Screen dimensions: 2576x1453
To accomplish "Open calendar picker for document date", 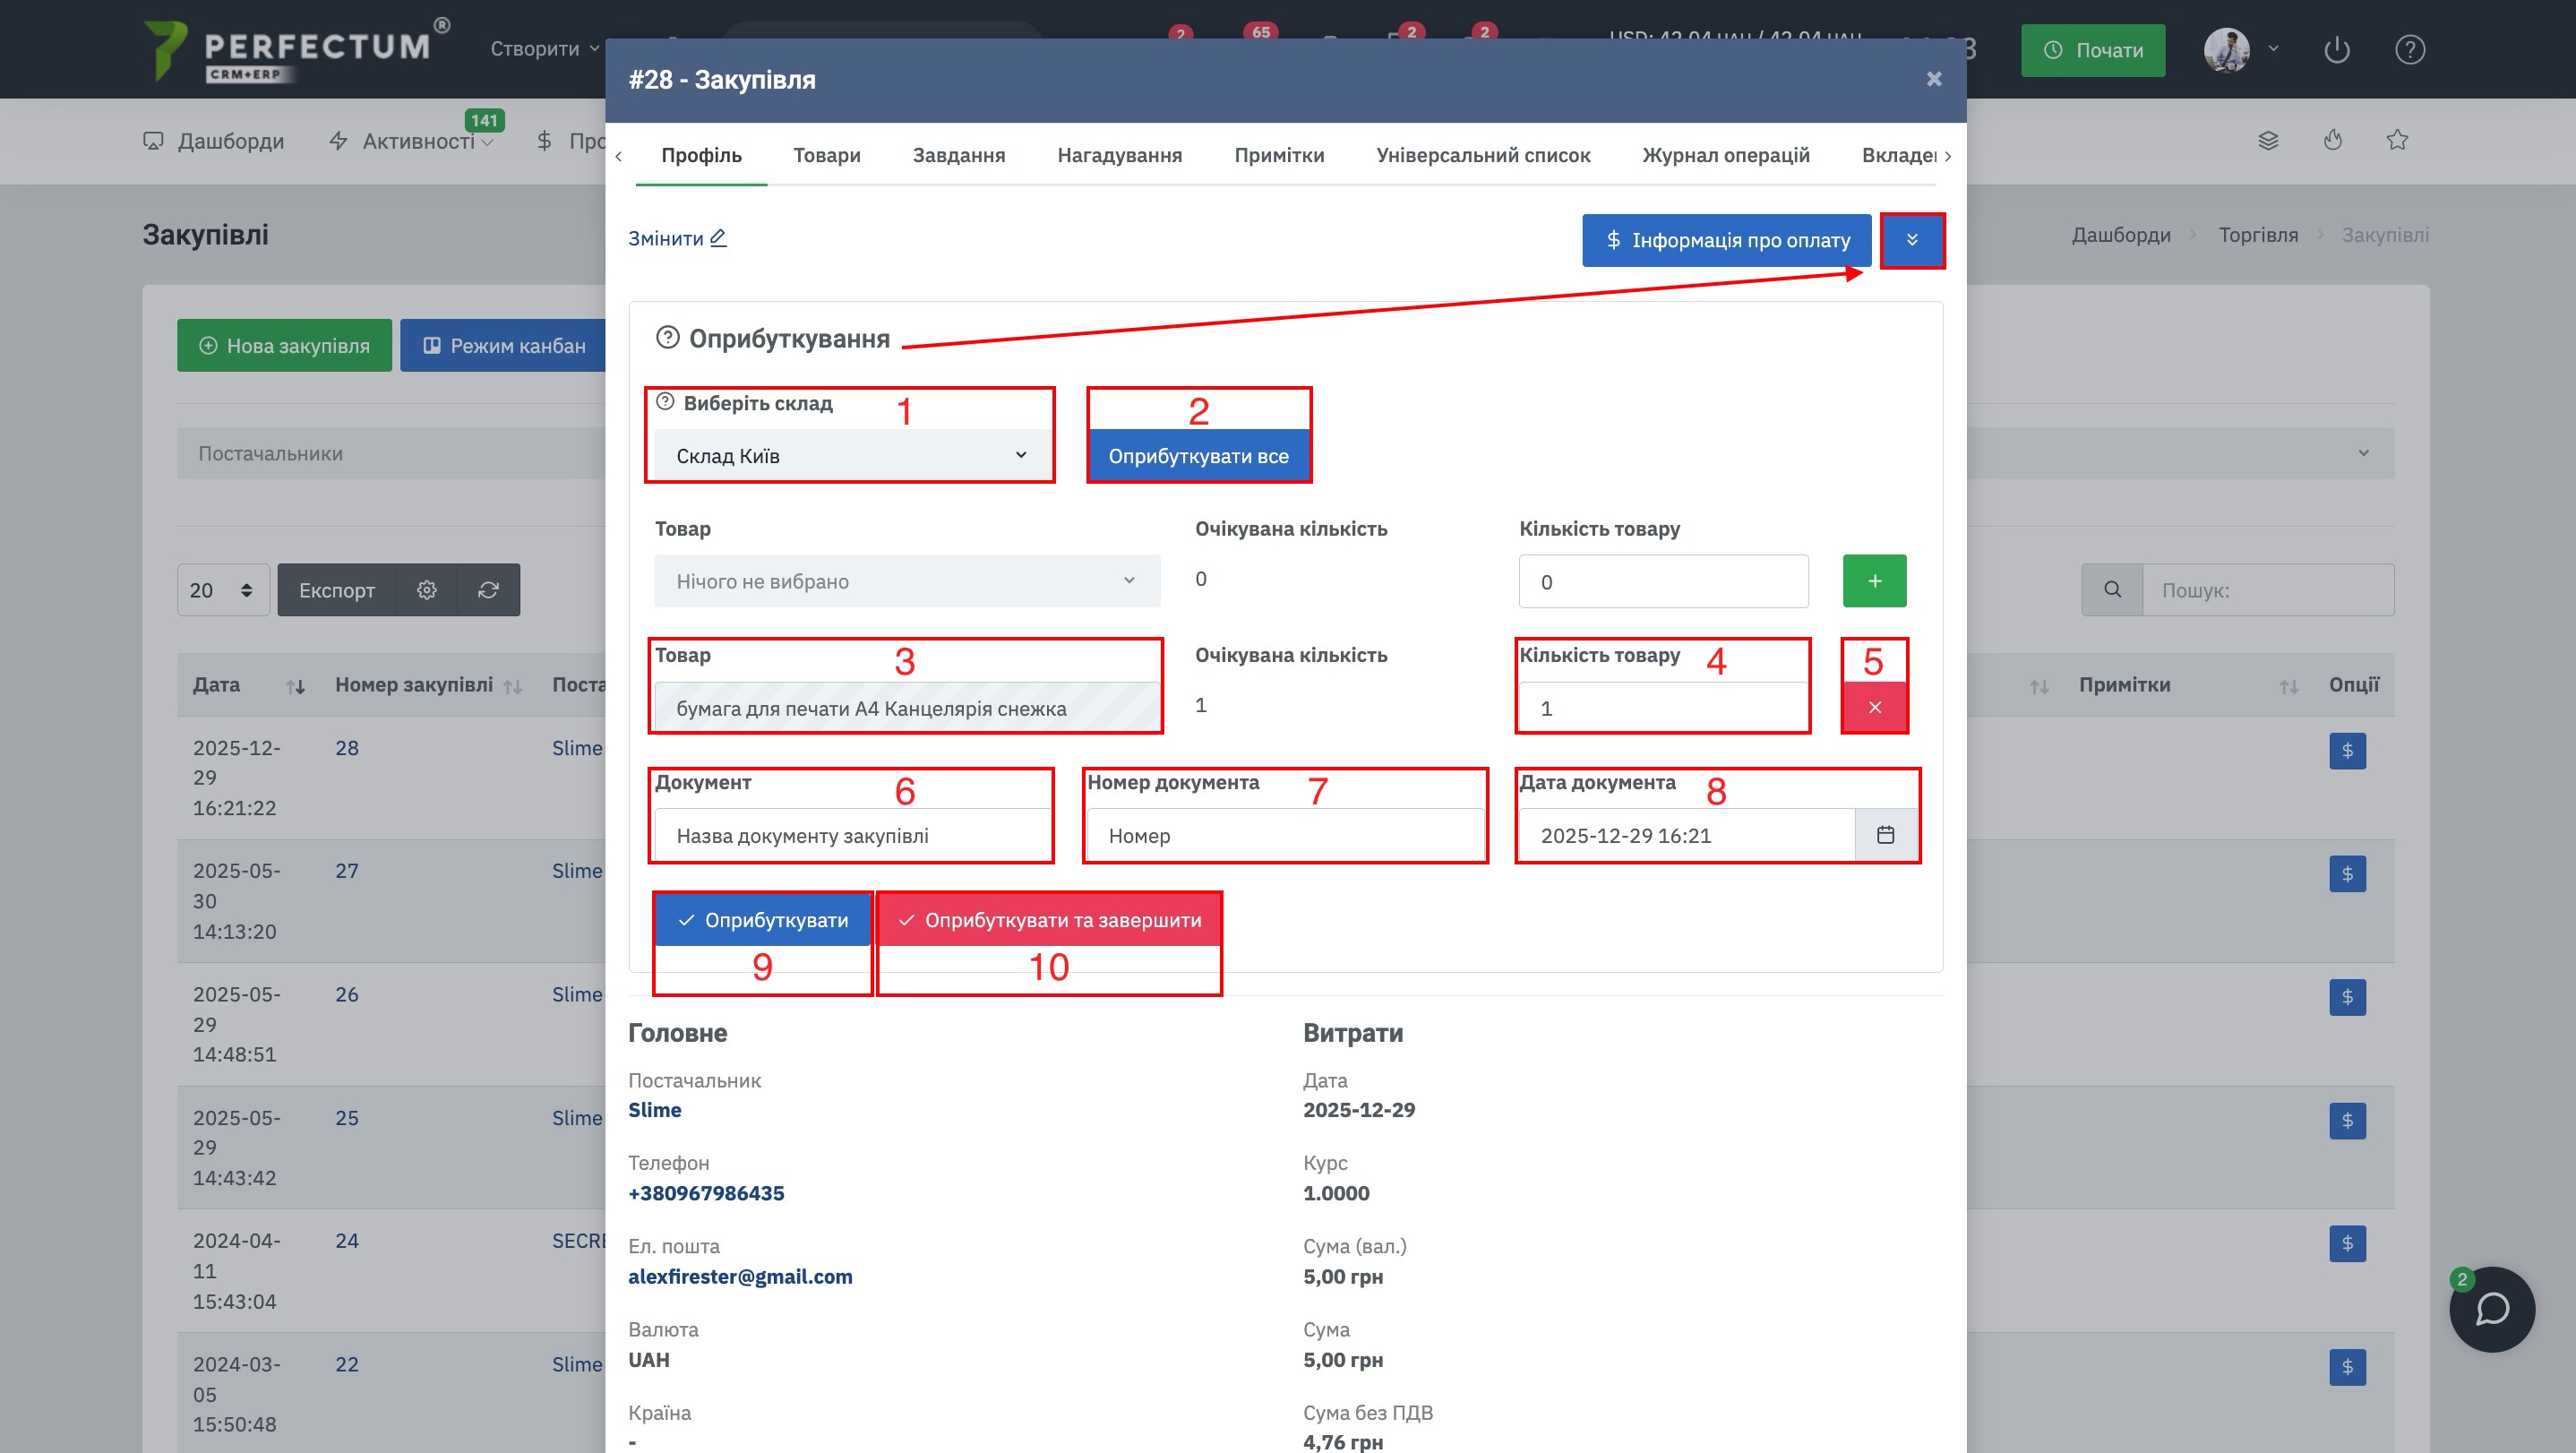I will coord(1885,835).
